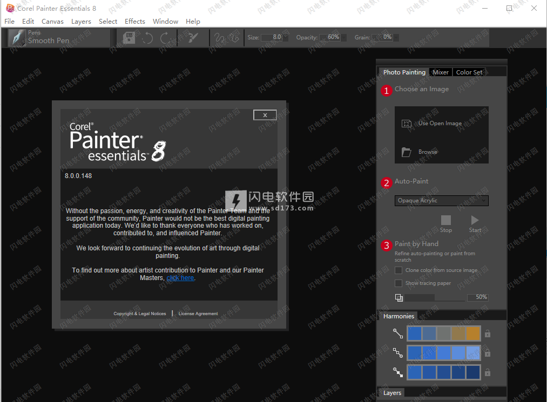
Task: Enable Clone color from source image
Action: pos(399,270)
